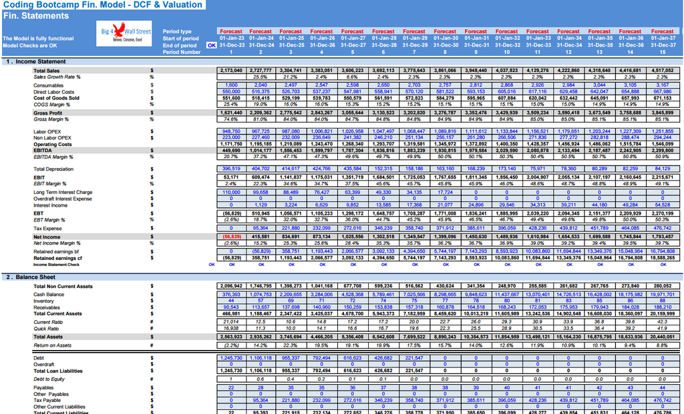The image size is (684, 414).
Task: Select Total Sales cell showing 4,517,052
Action: (x=662, y=71)
